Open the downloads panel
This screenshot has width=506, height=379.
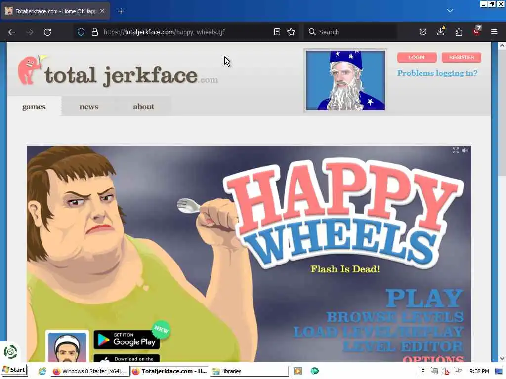pos(441,31)
